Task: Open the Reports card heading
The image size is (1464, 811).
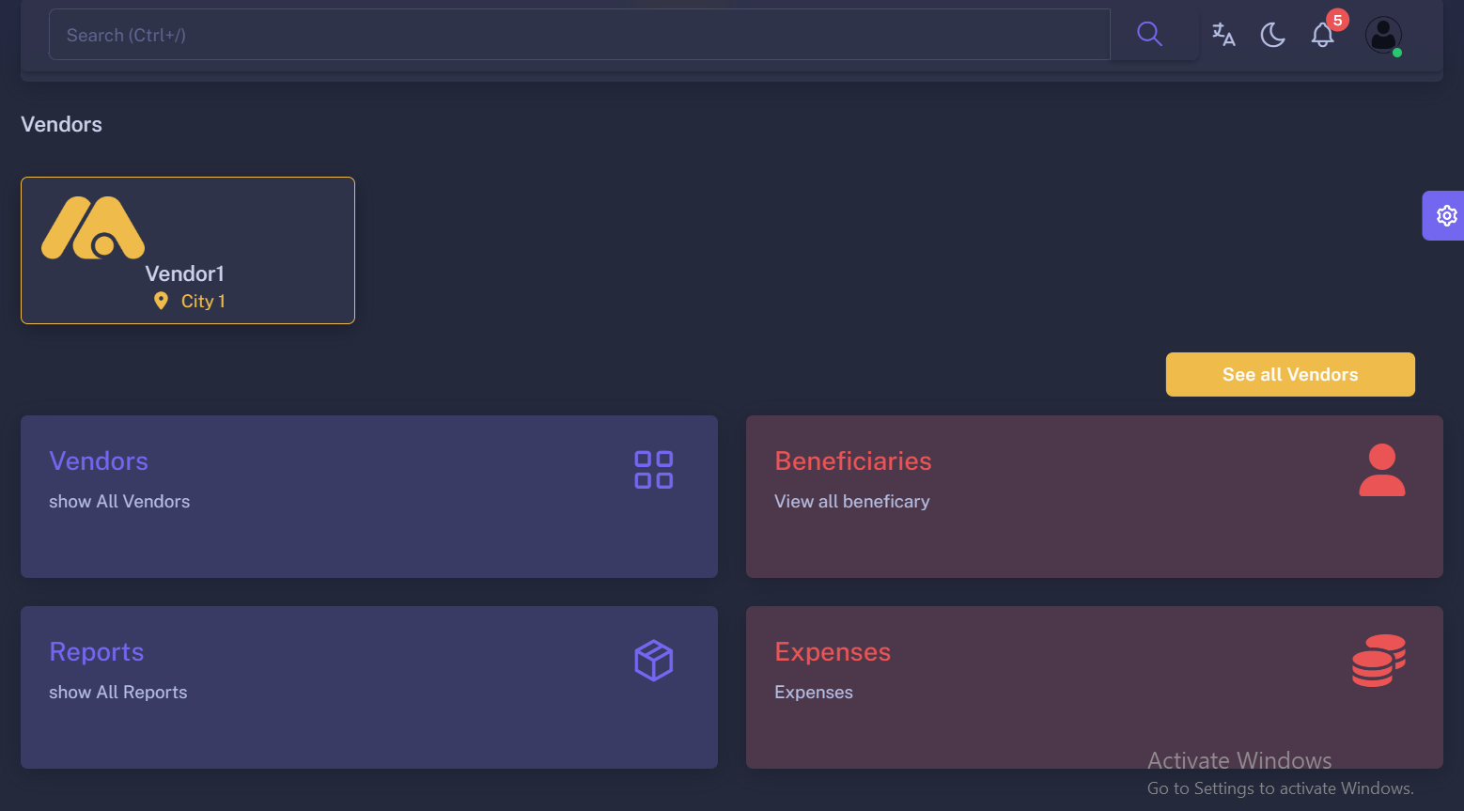Action: pos(97,651)
